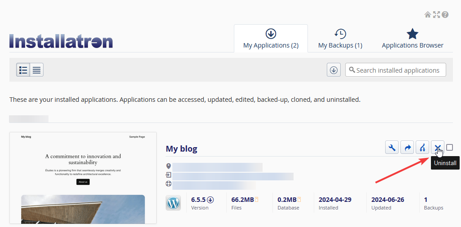
Task: Switch to detailed list view icon
Action: (x=23, y=70)
